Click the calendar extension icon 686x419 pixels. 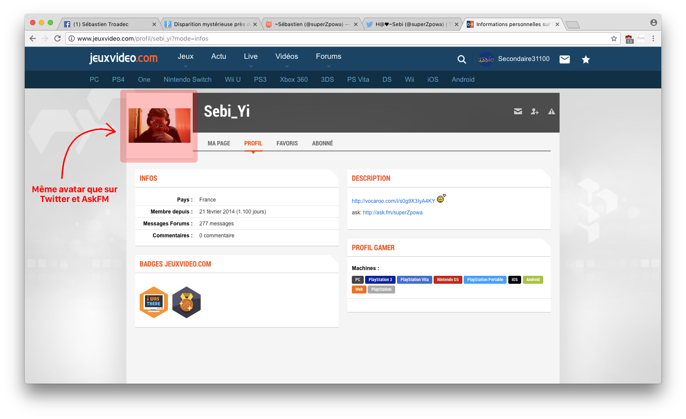tap(629, 39)
